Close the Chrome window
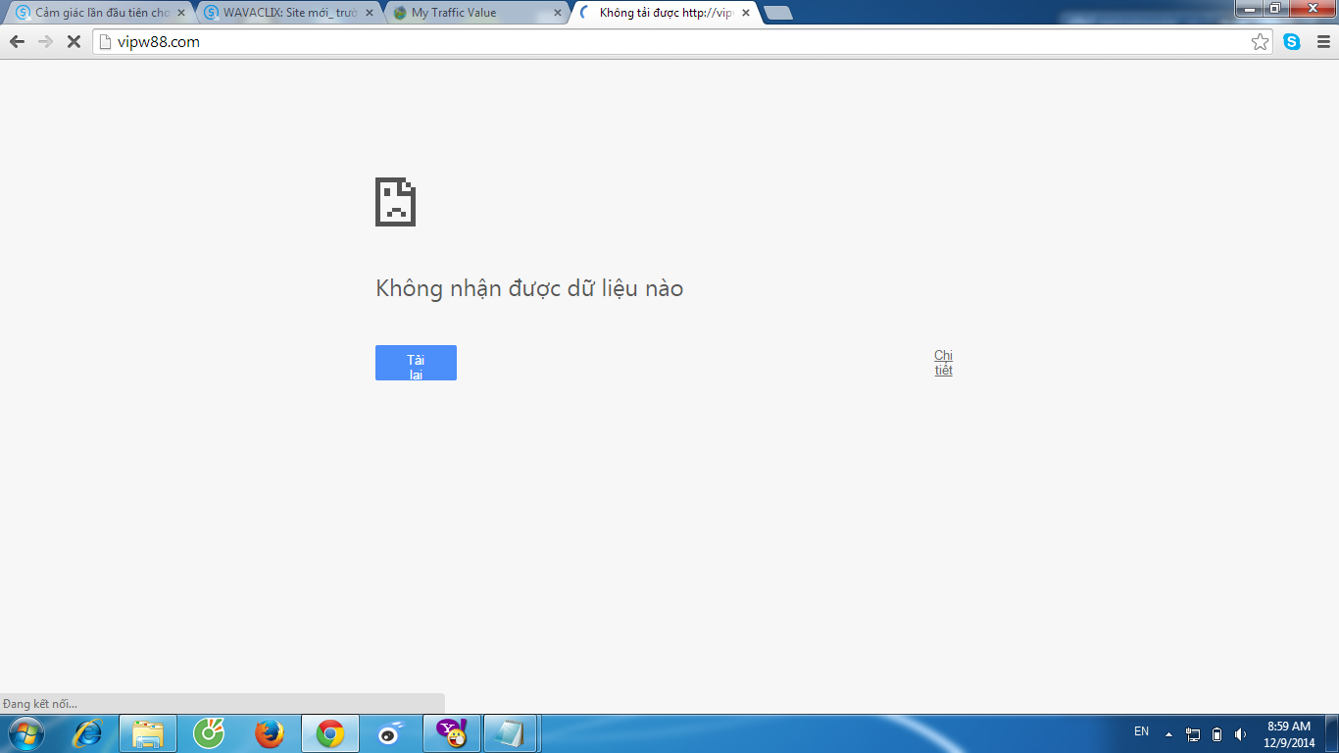Image resolution: width=1339 pixels, height=753 pixels. 1311,8
